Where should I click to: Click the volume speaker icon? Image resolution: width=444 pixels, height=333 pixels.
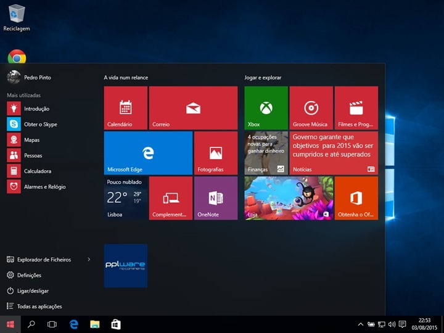tap(392, 324)
